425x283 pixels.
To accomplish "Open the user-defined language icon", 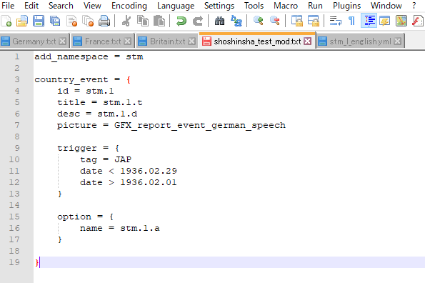I will tap(384, 21).
